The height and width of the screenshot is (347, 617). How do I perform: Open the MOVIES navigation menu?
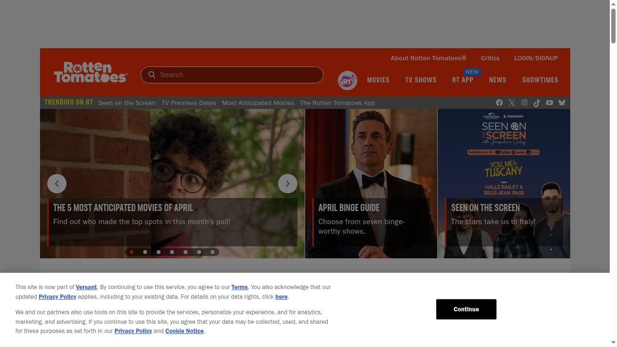[x=378, y=80]
